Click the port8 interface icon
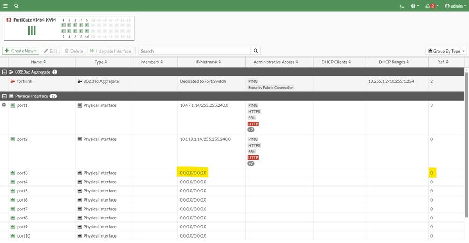 (x=12, y=218)
